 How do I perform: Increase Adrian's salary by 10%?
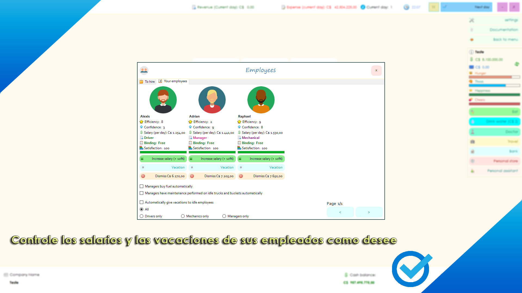click(x=212, y=159)
